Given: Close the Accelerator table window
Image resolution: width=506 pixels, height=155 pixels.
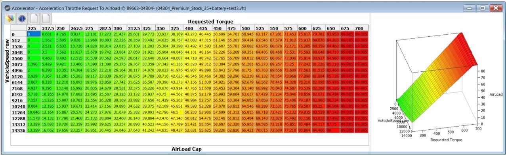Looking at the screenshot, I should pos(495,7).
